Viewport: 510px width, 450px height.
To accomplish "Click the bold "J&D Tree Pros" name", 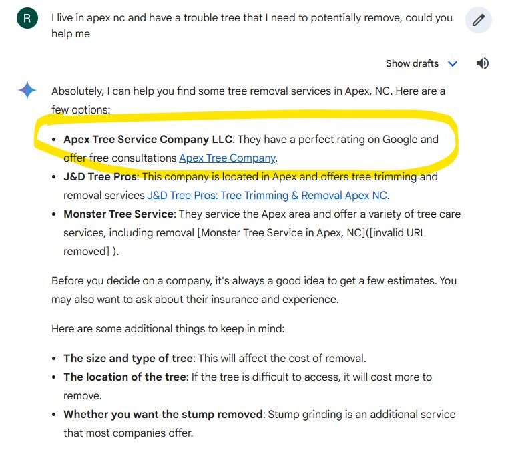I will 101,177.
